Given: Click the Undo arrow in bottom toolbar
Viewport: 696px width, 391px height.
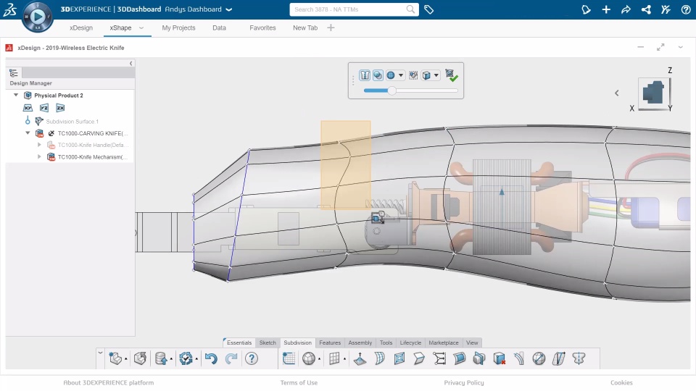Looking at the screenshot, I should click(x=211, y=358).
